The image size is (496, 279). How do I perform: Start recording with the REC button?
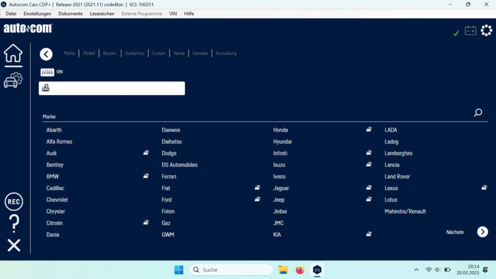(x=14, y=202)
